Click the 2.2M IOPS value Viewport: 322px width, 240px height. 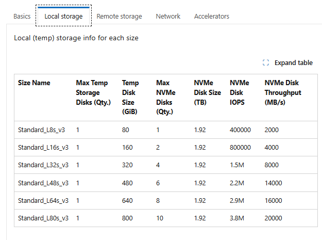click(237, 183)
